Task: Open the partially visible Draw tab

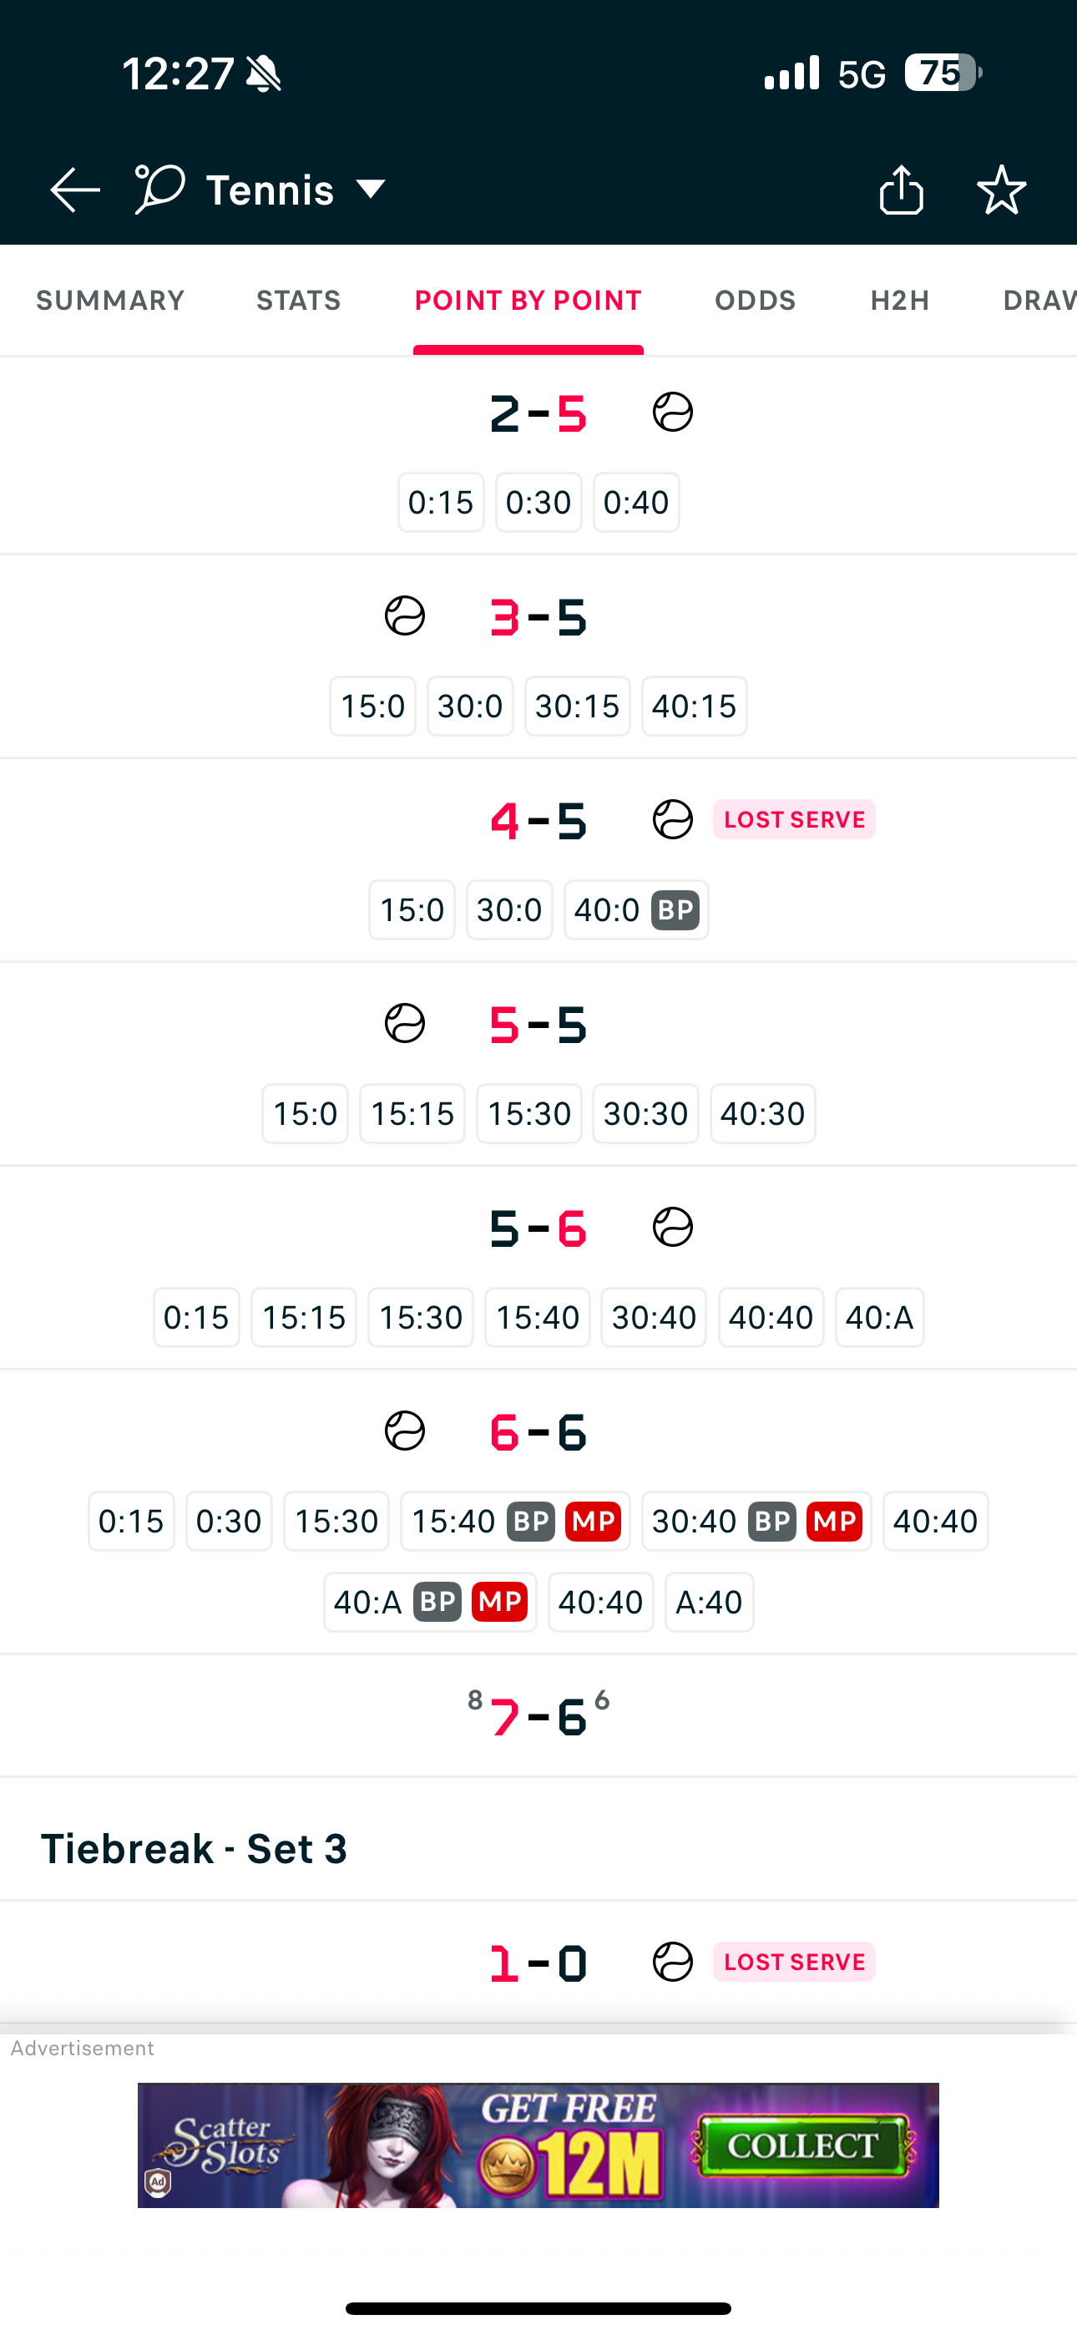Action: [x=1039, y=300]
